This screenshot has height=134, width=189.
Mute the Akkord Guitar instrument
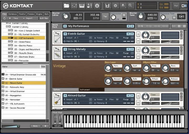point(138,102)
